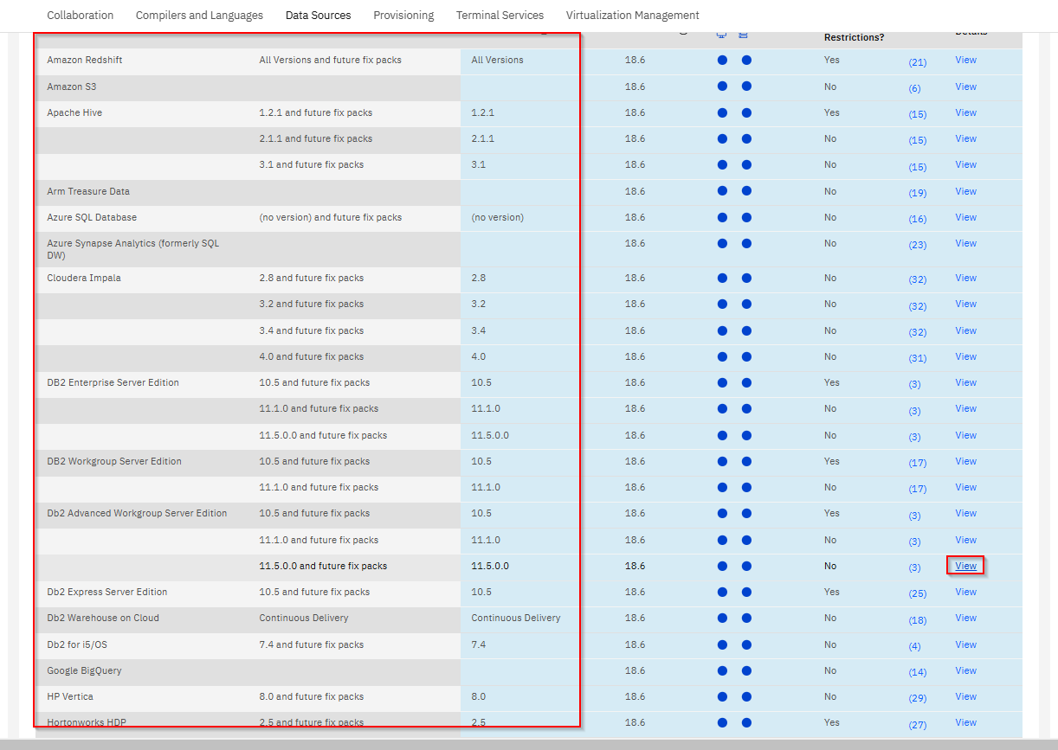Open View for Db2 for i5/OS
The image size is (1058, 750).
[965, 644]
